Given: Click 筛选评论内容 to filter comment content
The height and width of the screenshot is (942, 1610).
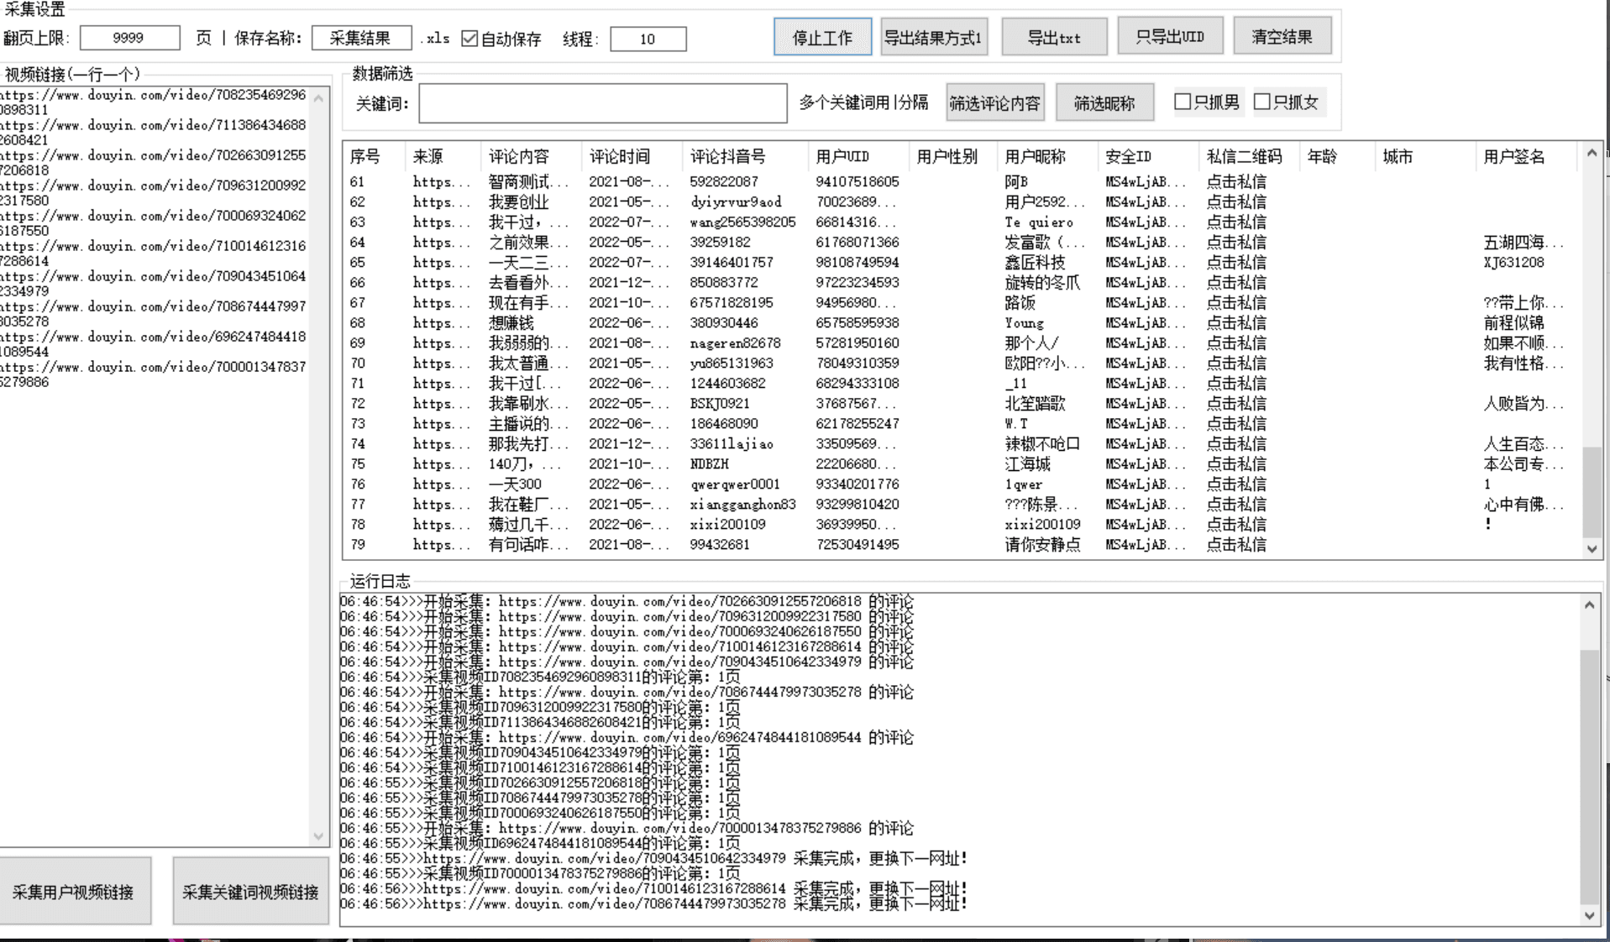Looking at the screenshot, I should coord(994,102).
